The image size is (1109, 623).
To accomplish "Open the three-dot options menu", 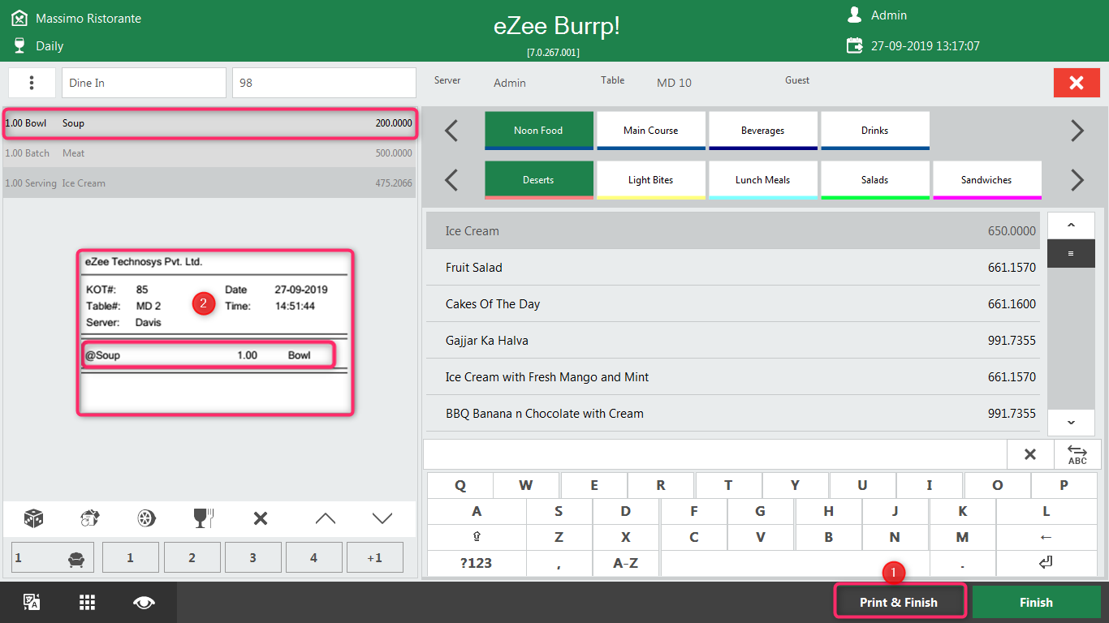I will click(x=32, y=83).
